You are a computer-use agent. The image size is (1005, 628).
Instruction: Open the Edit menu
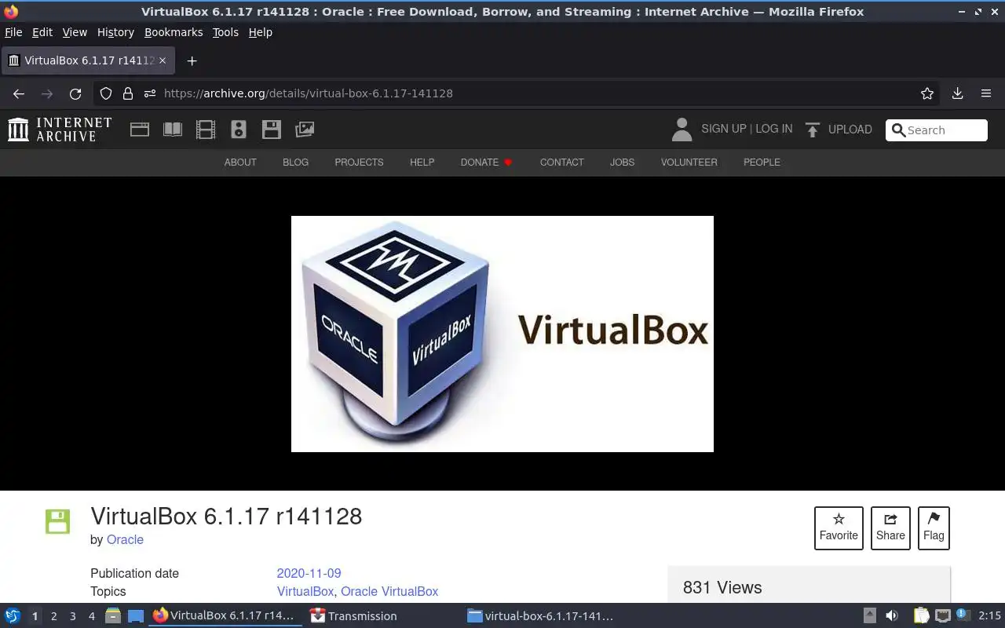click(42, 32)
